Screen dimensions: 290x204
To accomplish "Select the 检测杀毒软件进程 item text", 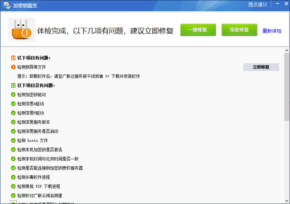I will [34, 177].
